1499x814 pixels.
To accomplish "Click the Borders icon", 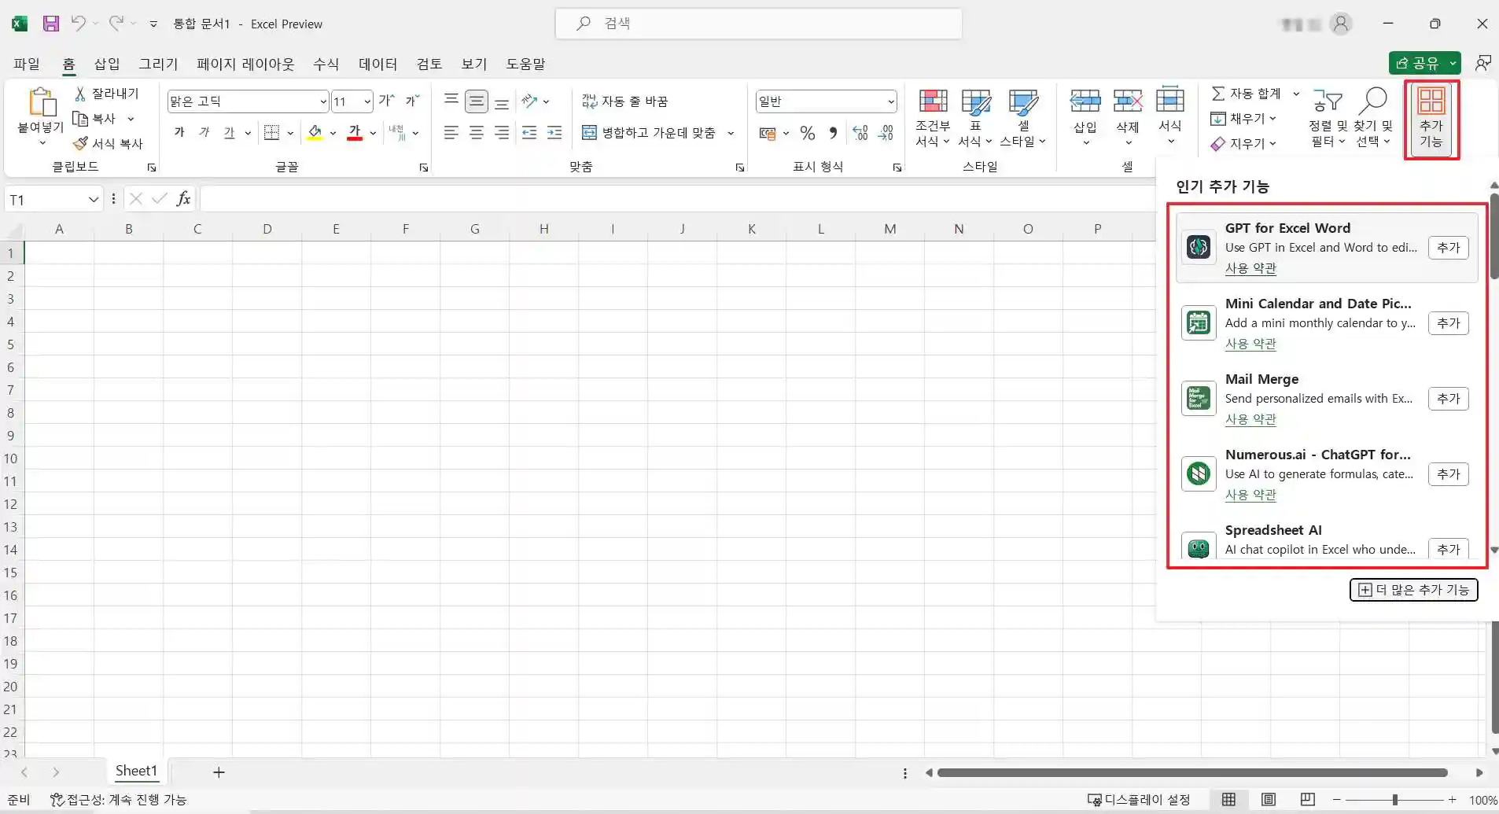I will click(271, 133).
